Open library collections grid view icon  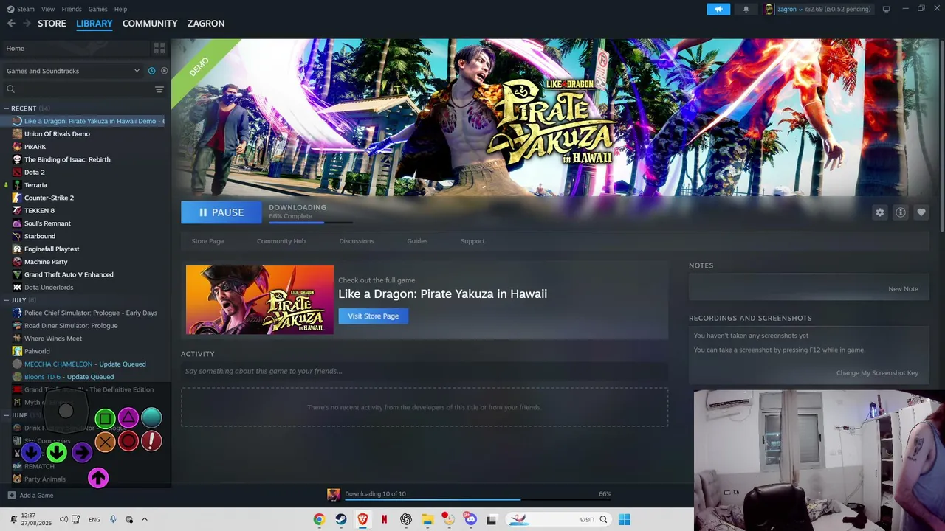click(x=159, y=49)
